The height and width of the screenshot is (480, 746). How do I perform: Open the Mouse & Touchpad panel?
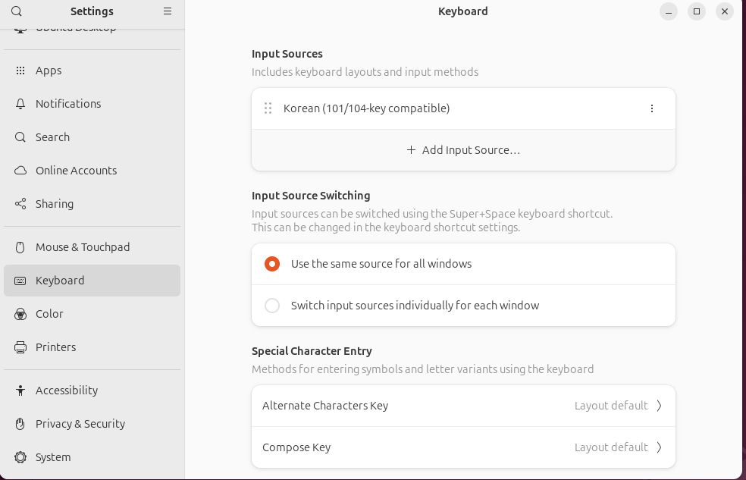click(92, 247)
